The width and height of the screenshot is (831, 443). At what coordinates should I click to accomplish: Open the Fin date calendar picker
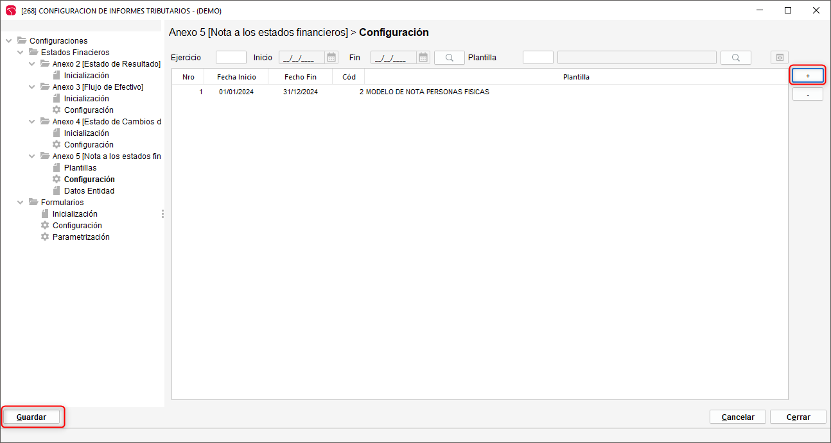click(424, 58)
